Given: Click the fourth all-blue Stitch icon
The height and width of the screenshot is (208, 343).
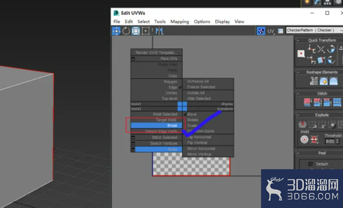Looking at the screenshot, I should pos(337,102).
